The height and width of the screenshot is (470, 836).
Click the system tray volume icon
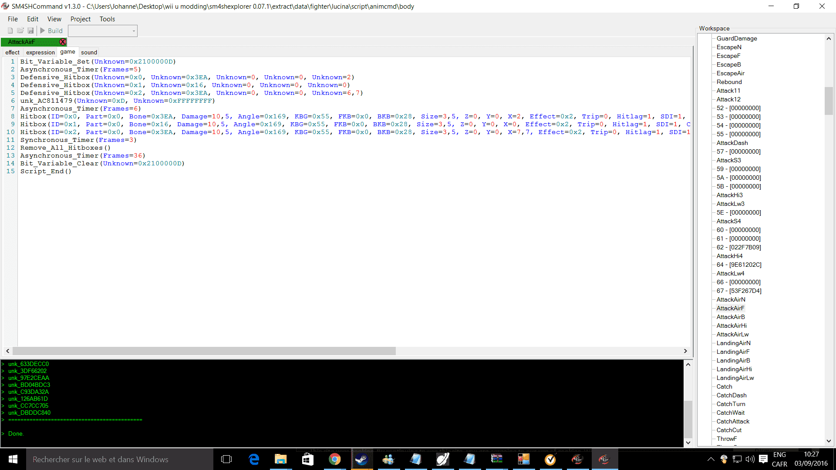(750, 459)
